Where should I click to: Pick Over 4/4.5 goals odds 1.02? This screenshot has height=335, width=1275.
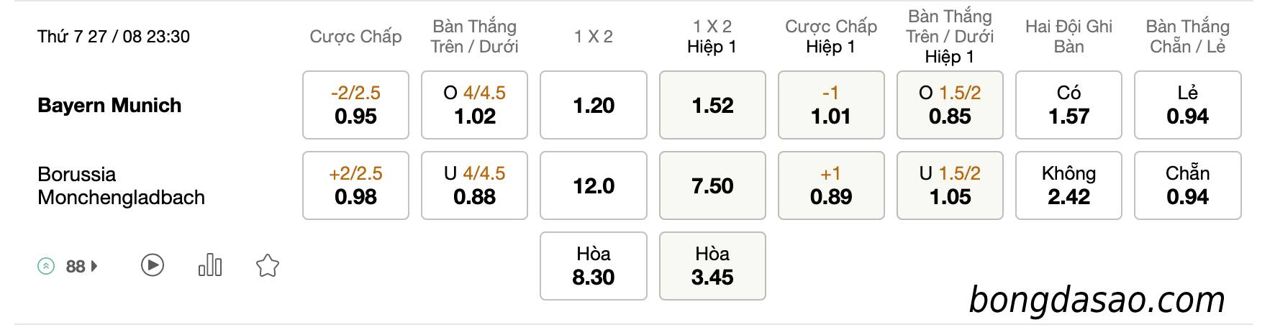pos(474,105)
